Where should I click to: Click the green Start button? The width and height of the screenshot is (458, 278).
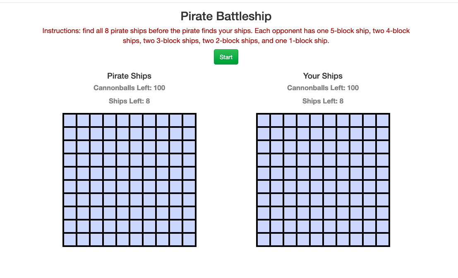pos(226,57)
